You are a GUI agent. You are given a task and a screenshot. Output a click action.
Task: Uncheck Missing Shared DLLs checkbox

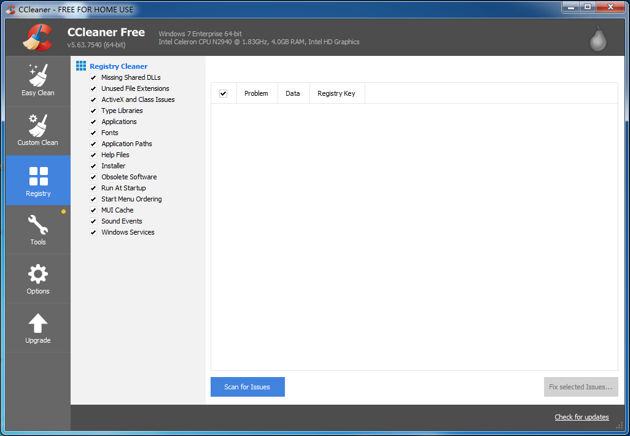pos(93,78)
